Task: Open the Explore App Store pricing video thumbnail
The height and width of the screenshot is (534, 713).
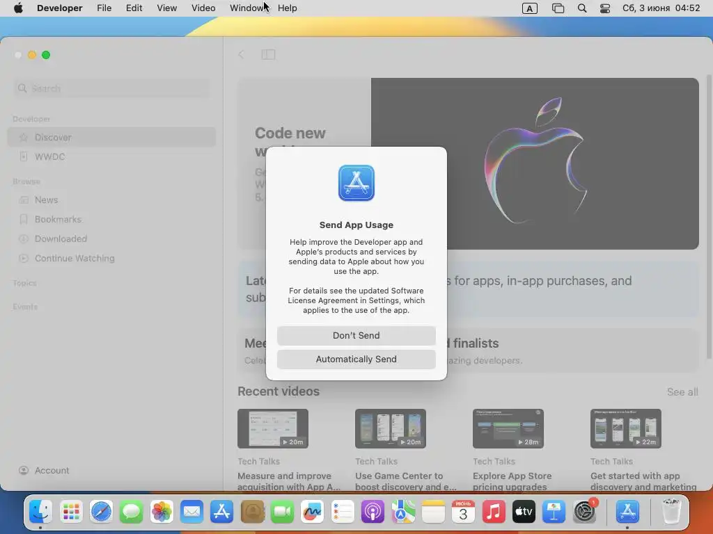Action: pyautogui.click(x=508, y=428)
